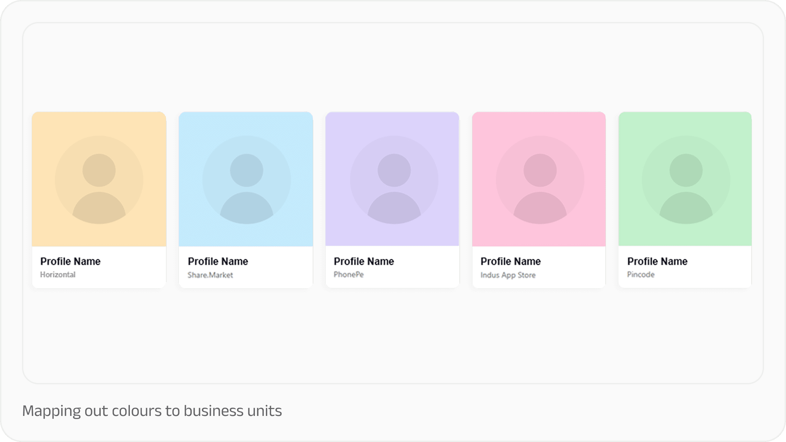
Task: Click the purple PhonePe avatar icon
Action: 394,180
